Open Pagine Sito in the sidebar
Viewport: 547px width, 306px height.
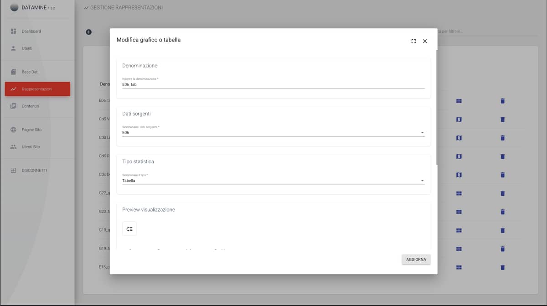(37, 130)
